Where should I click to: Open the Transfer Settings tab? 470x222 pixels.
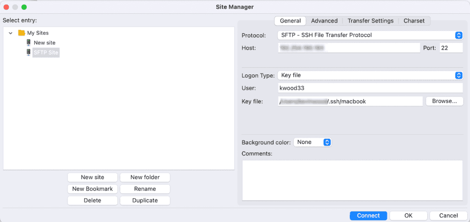click(x=370, y=21)
